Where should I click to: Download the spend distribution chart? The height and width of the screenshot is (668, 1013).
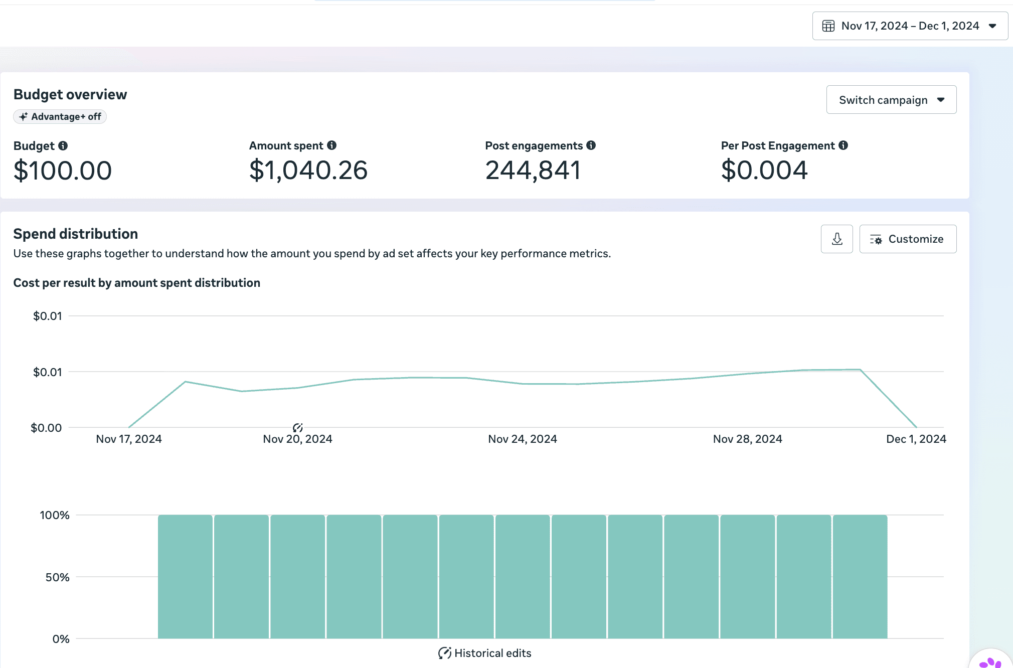[837, 239]
